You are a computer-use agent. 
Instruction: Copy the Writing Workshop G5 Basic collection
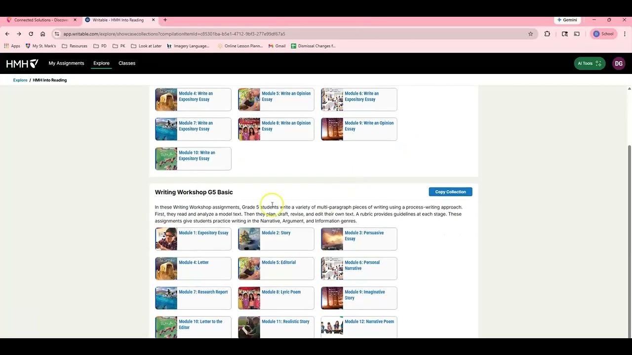pos(450,192)
